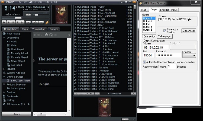Click the browser back arrow icon
This screenshot has width=203, height=121.
tap(35, 35)
